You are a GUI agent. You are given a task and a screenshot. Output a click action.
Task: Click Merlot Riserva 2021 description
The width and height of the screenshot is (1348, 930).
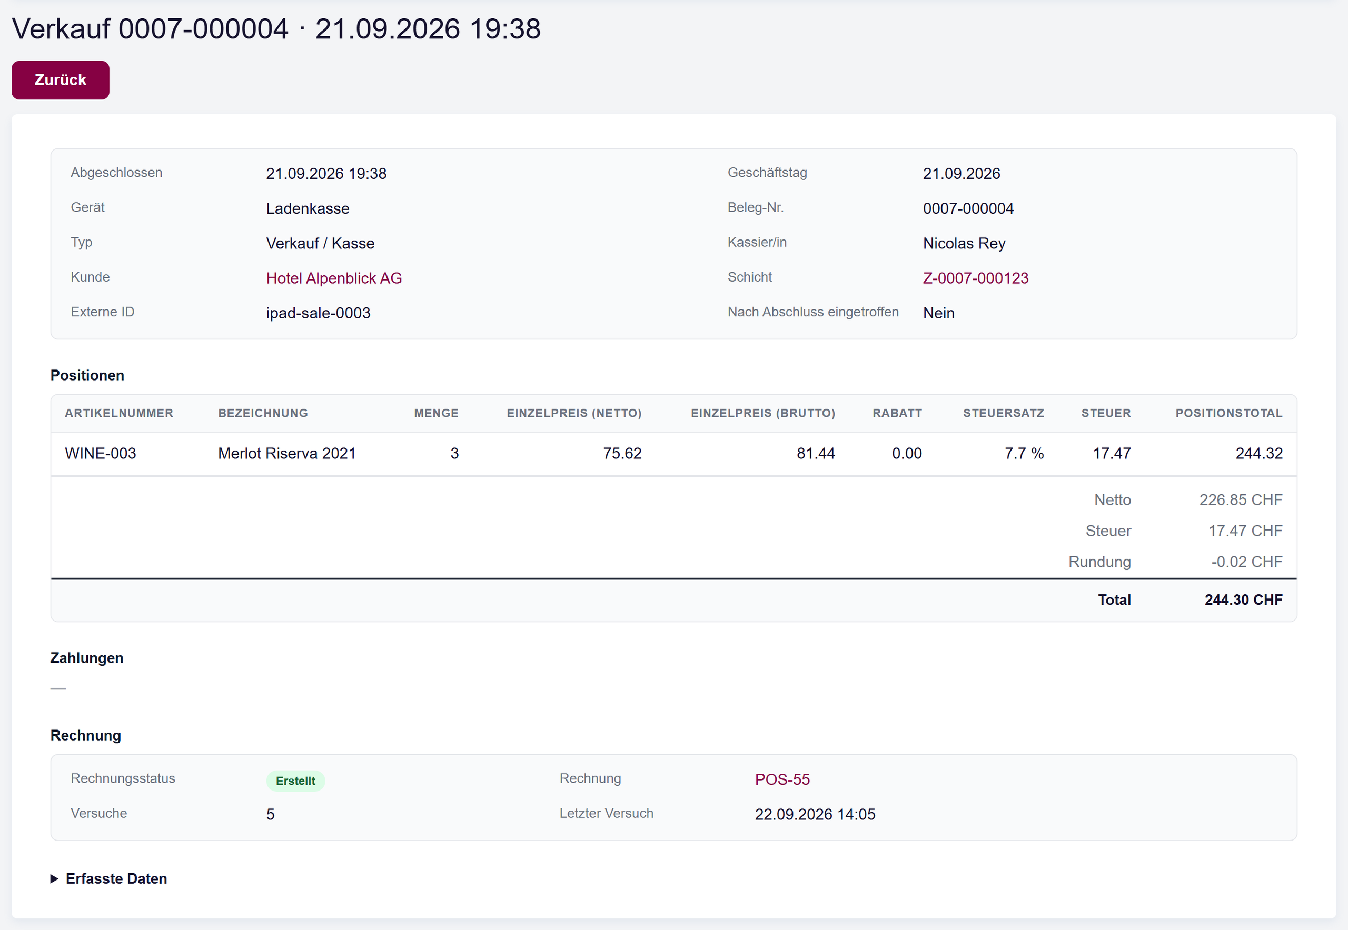point(287,453)
